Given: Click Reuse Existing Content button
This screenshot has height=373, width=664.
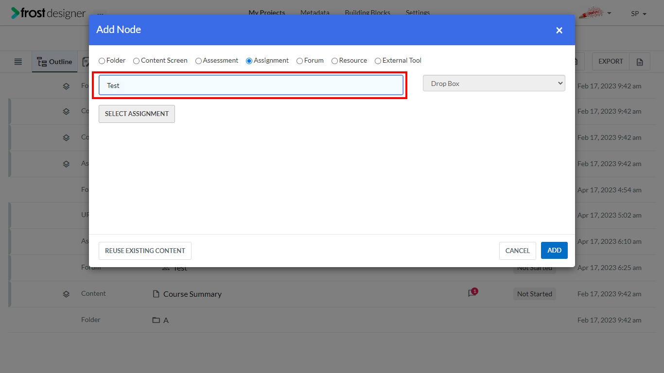Looking at the screenshot, I should coord(145,251).
